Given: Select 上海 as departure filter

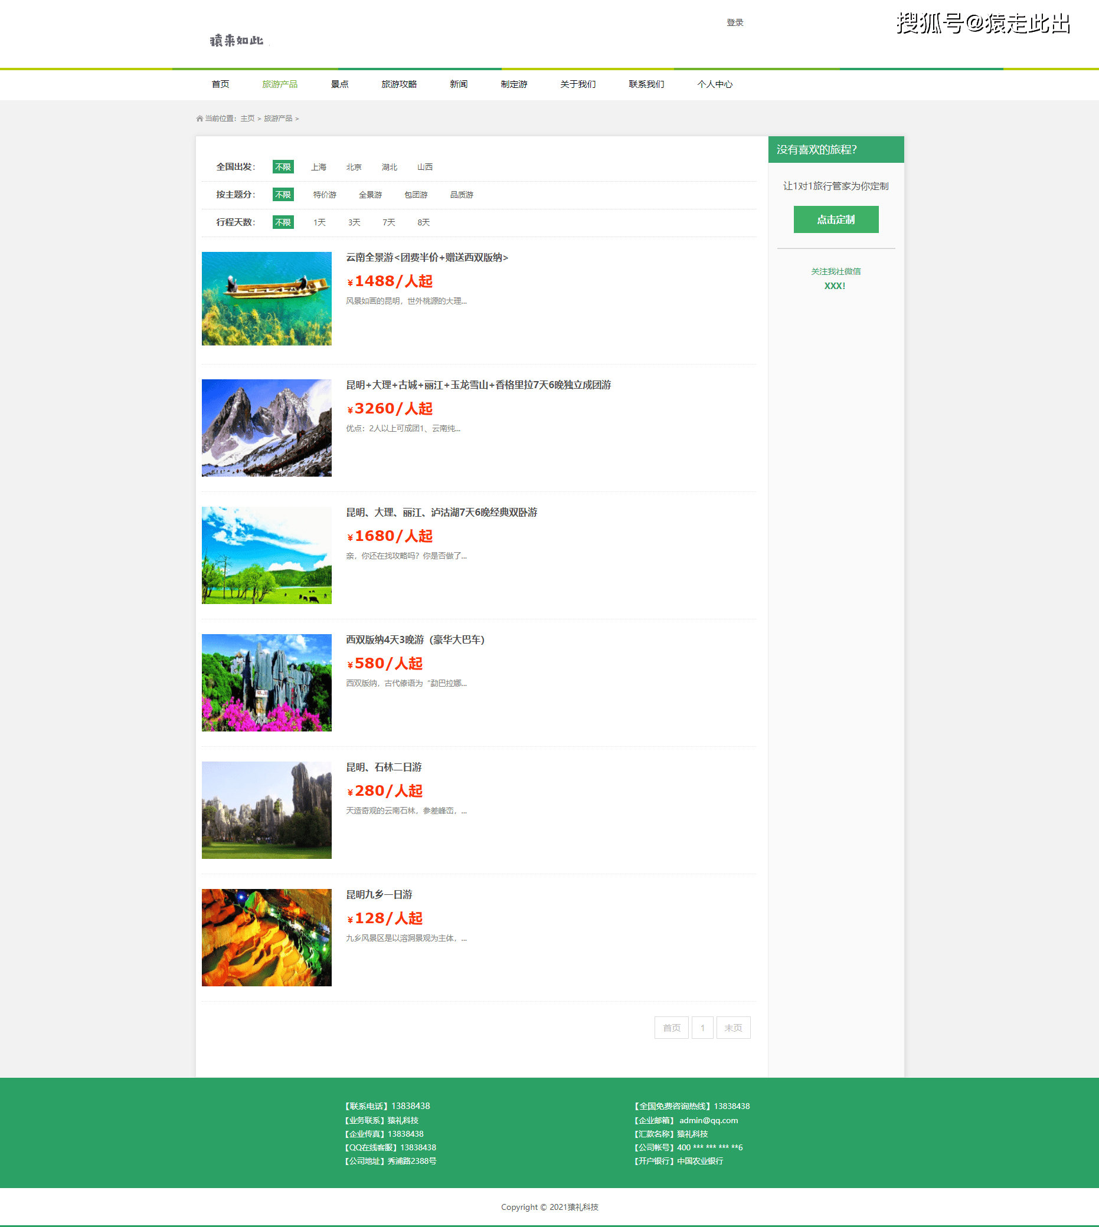Looking at the screenshot, I should [x=318, y=167].
